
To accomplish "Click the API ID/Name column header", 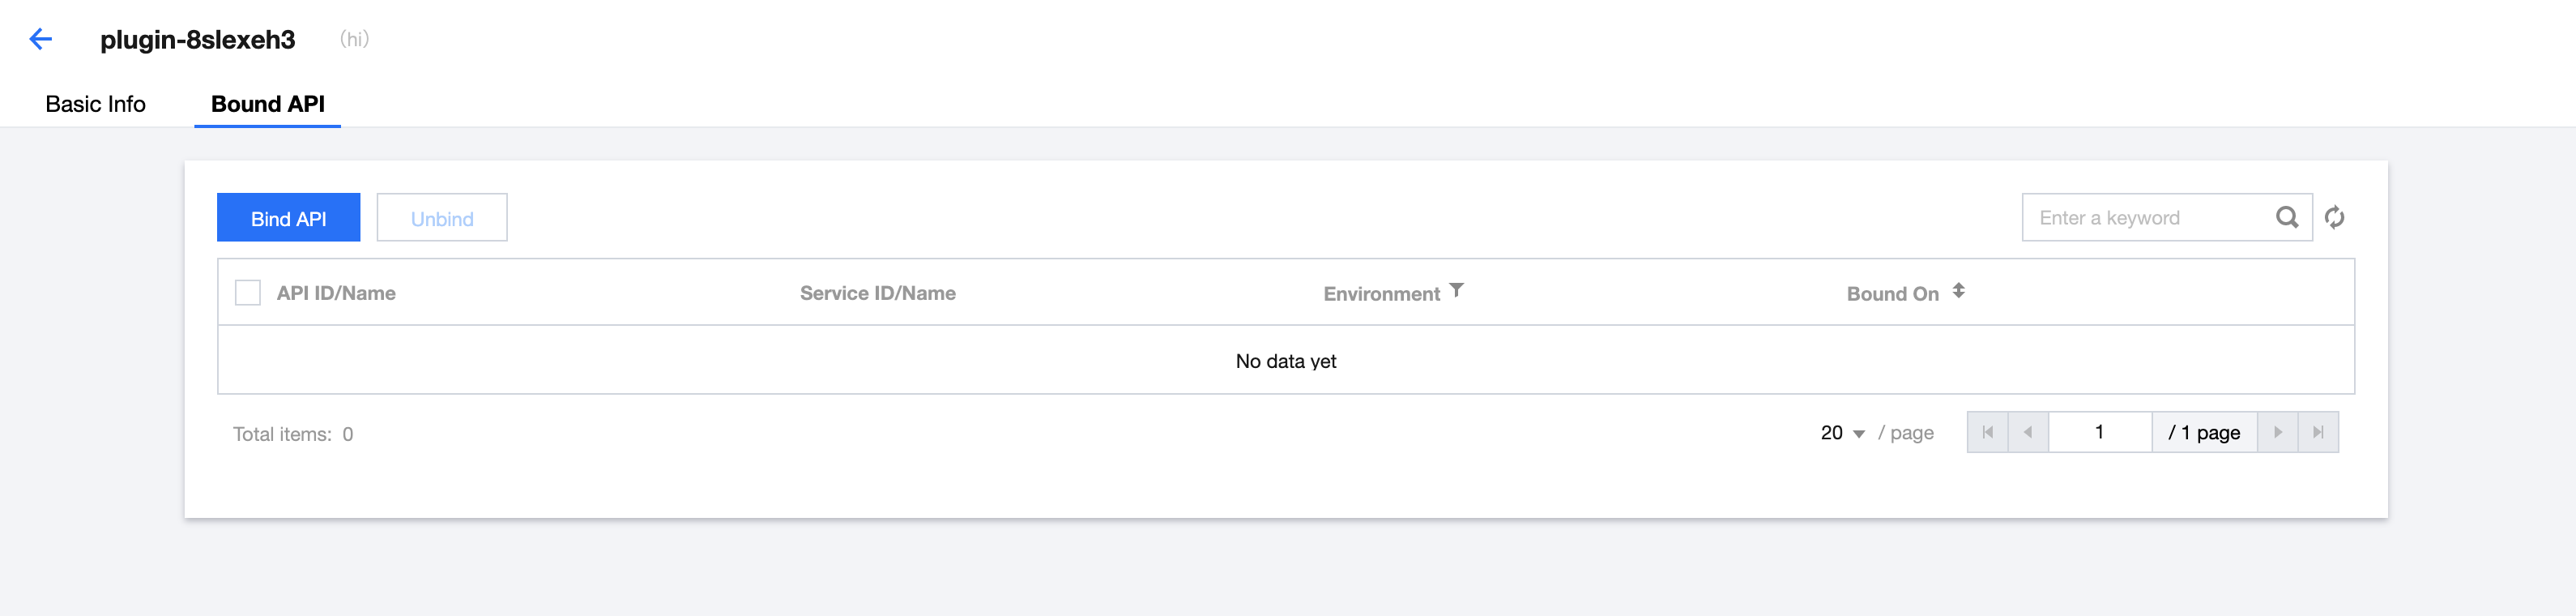I will coord(336,293).
